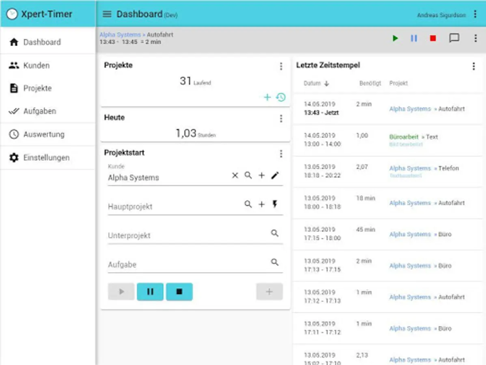Toggle the hamburger navigation menu
Screen dimensions: 486x365
107,14
